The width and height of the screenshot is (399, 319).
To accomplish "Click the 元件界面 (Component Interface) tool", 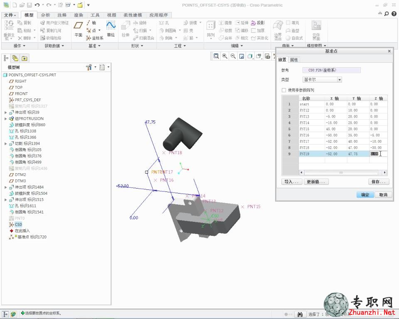I will (x=316, y=30).
